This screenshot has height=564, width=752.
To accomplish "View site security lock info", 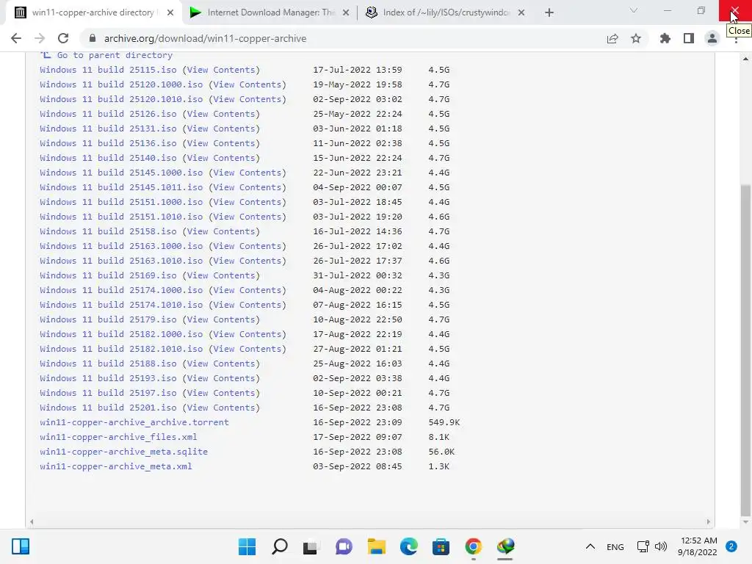I will [x=93, y=38].
